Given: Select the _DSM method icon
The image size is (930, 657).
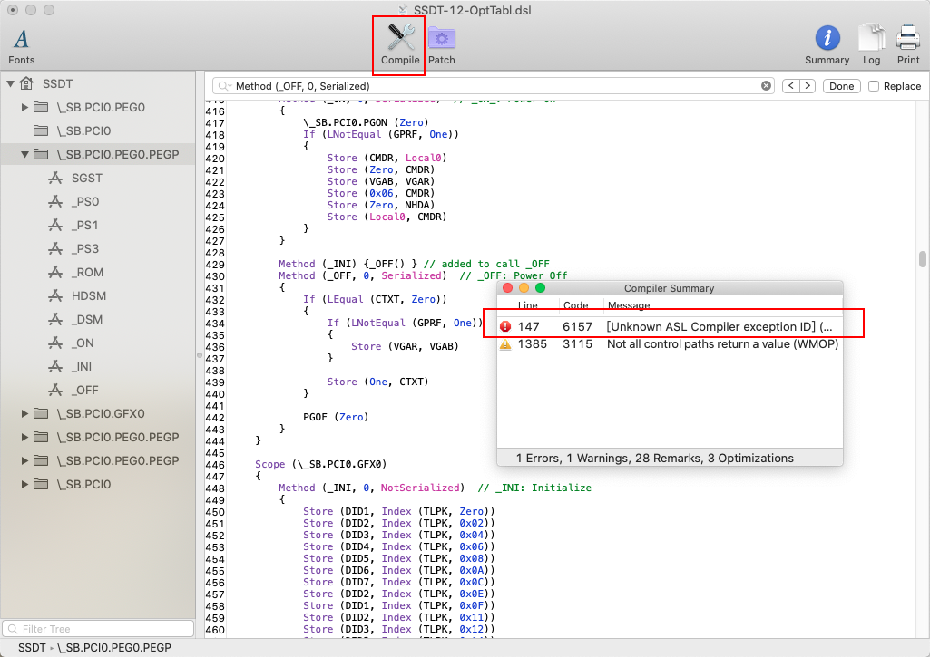Looking at the screenshot, I should [x=55, y=319].
